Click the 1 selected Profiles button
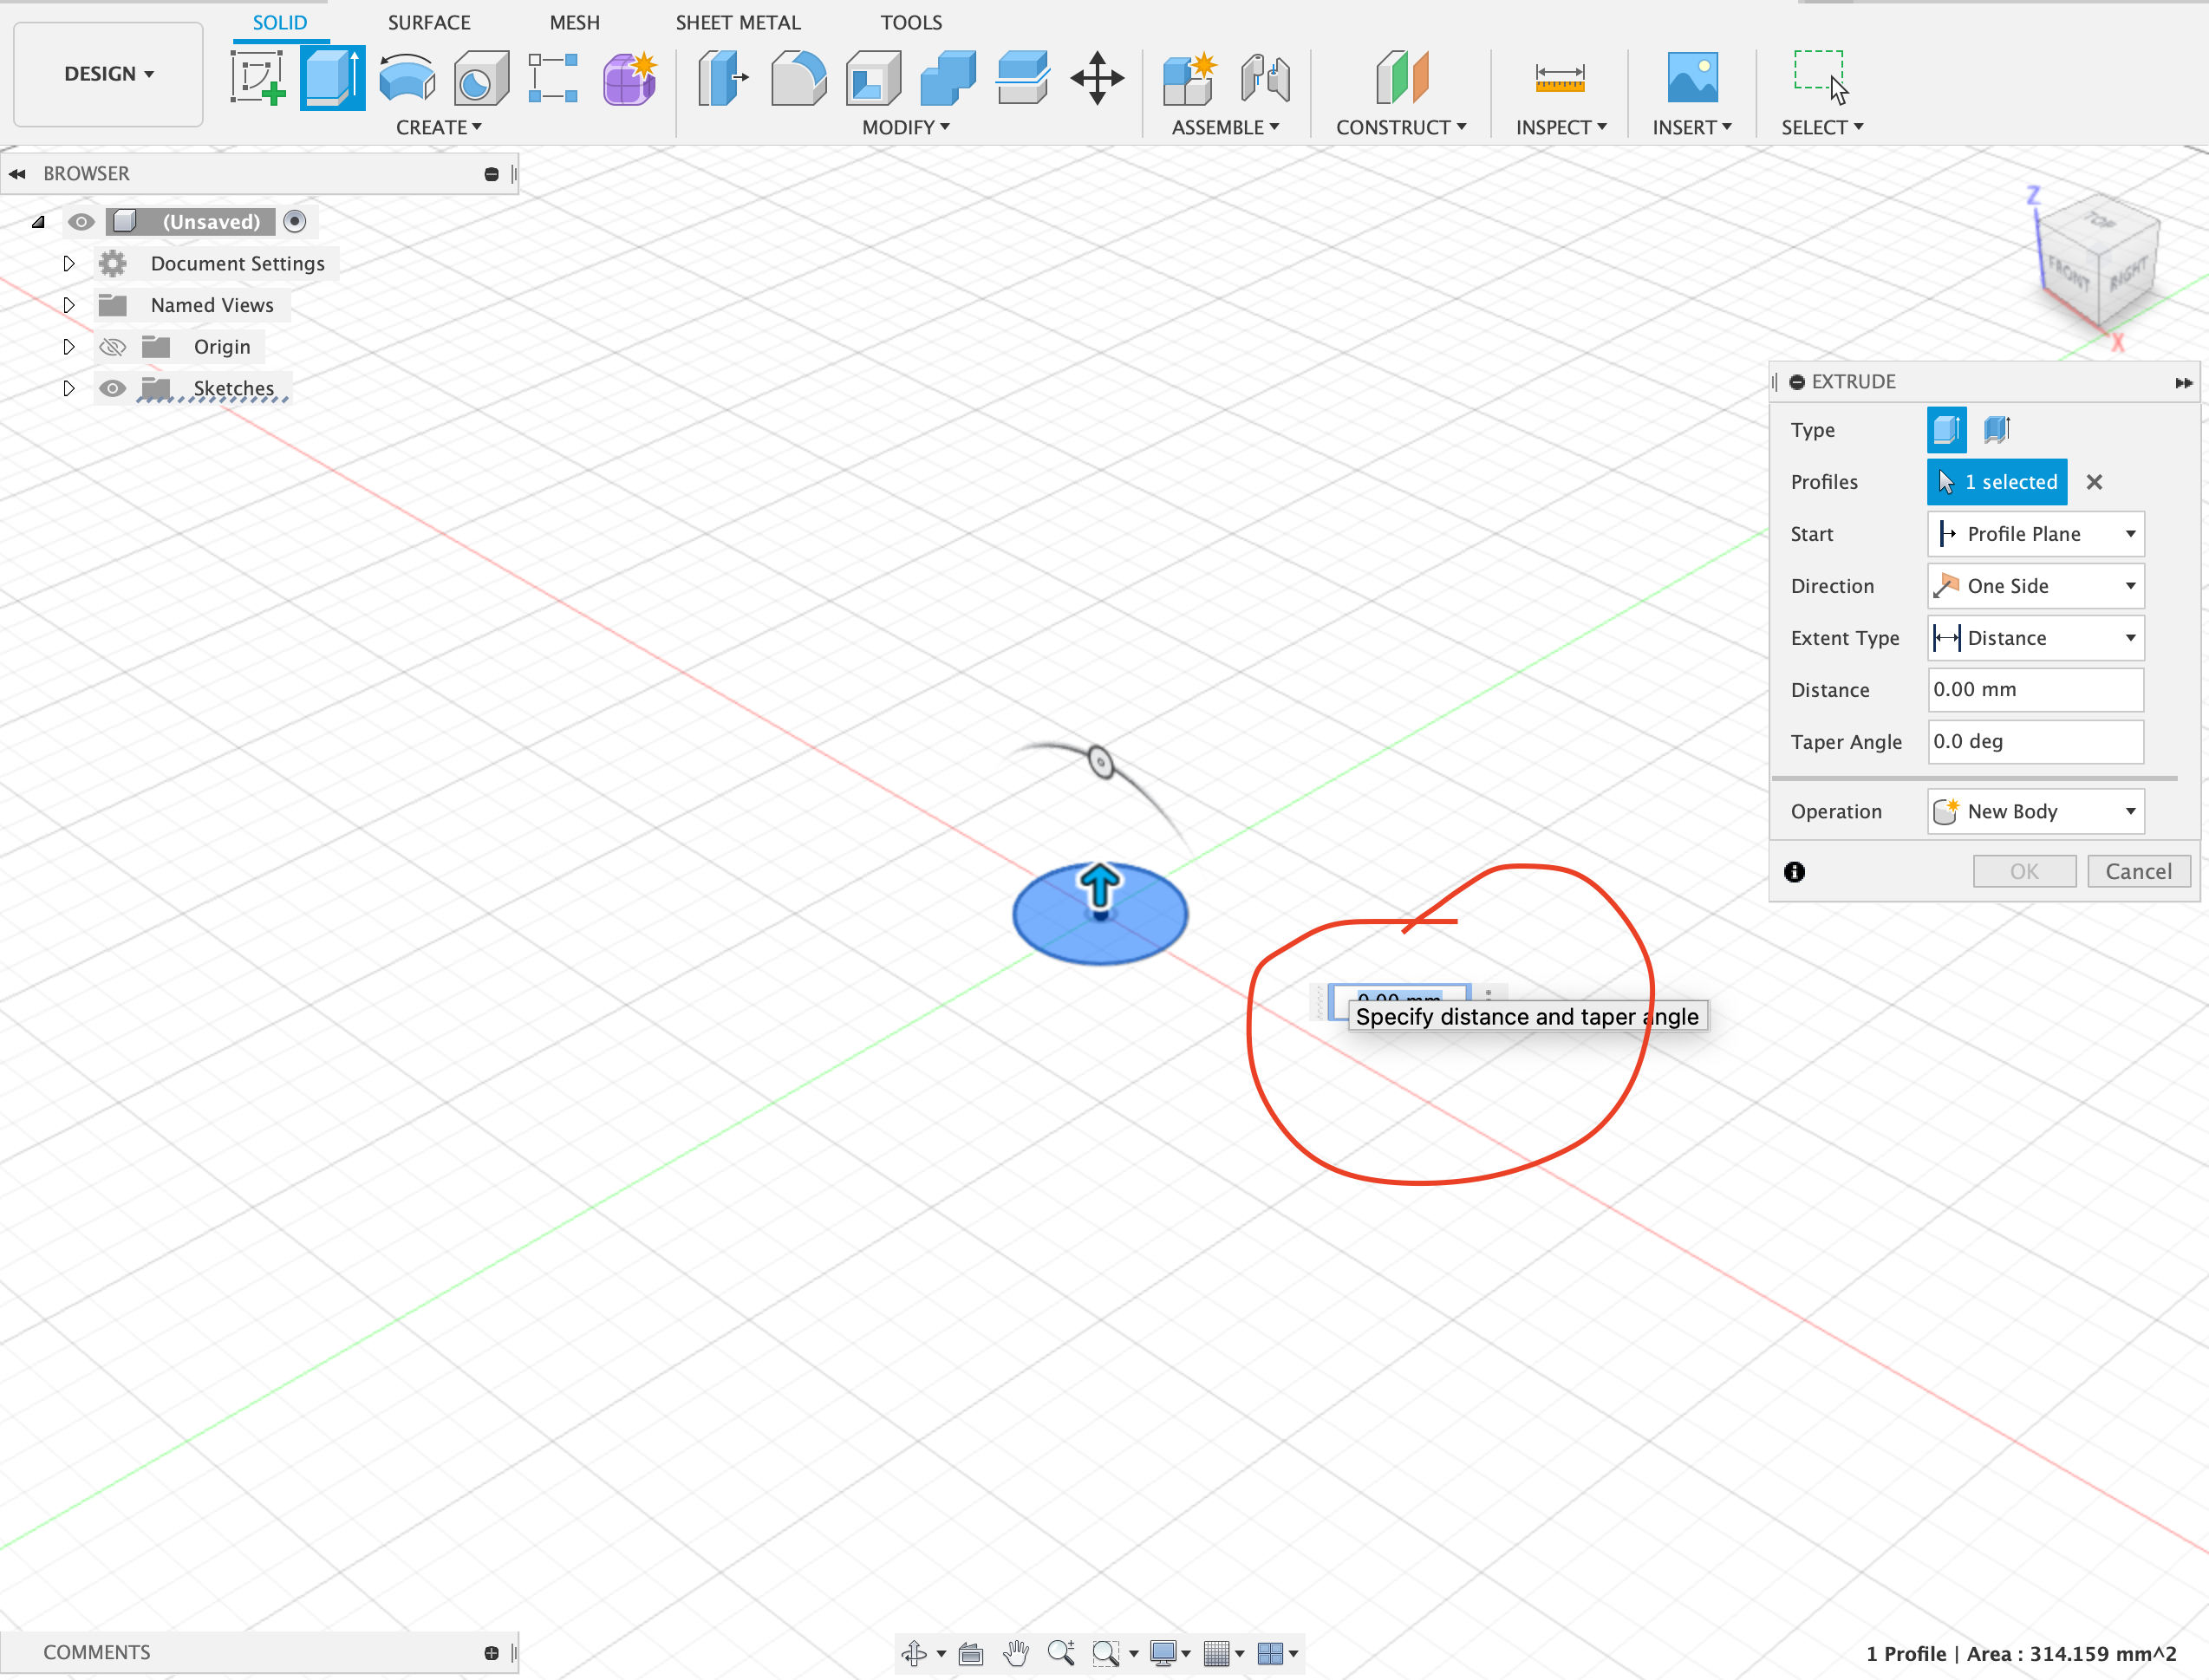The height and width of the screenshot is (1680, 2209). coord(1996,482)
